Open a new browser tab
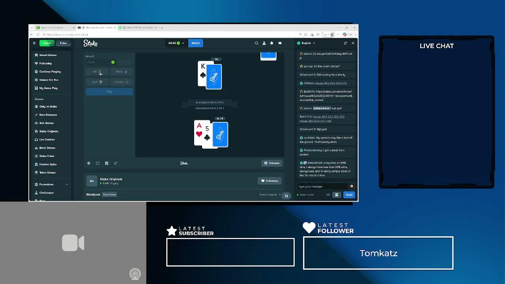This screenshot has height=284, width=505. 162,28
